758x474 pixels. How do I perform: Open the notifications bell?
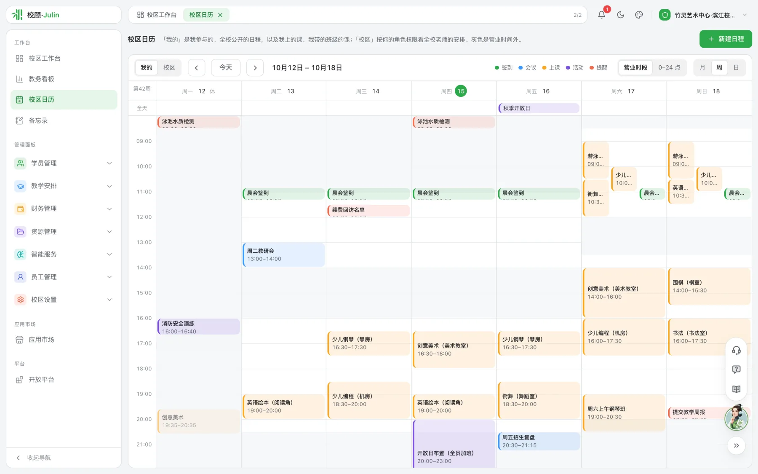tap(601, 15)
